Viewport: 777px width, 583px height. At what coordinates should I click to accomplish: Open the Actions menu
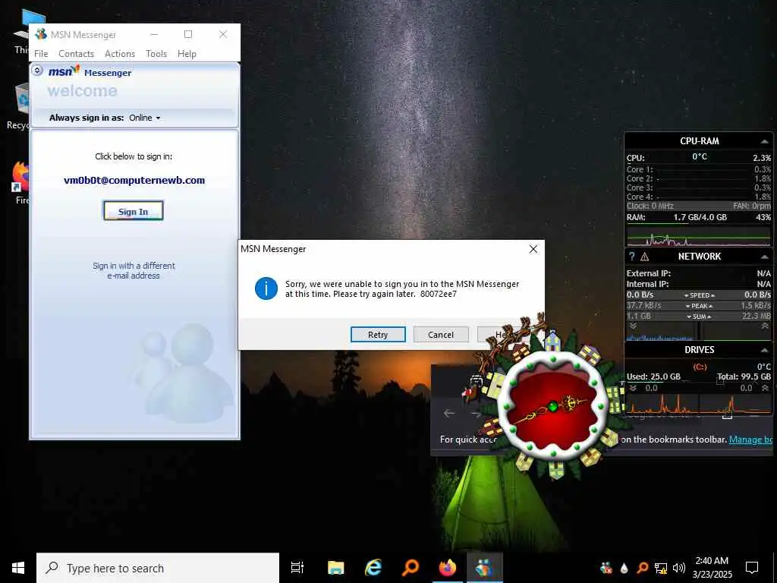click(x=120, y=54)
